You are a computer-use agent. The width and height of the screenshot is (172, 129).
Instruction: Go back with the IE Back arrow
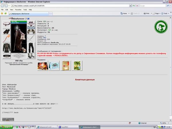tap(2, 6)
